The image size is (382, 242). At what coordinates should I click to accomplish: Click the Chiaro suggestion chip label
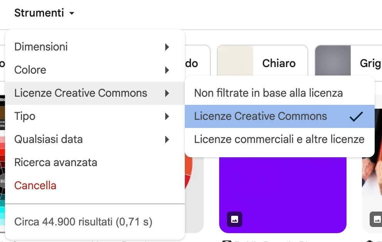[279, 63]
